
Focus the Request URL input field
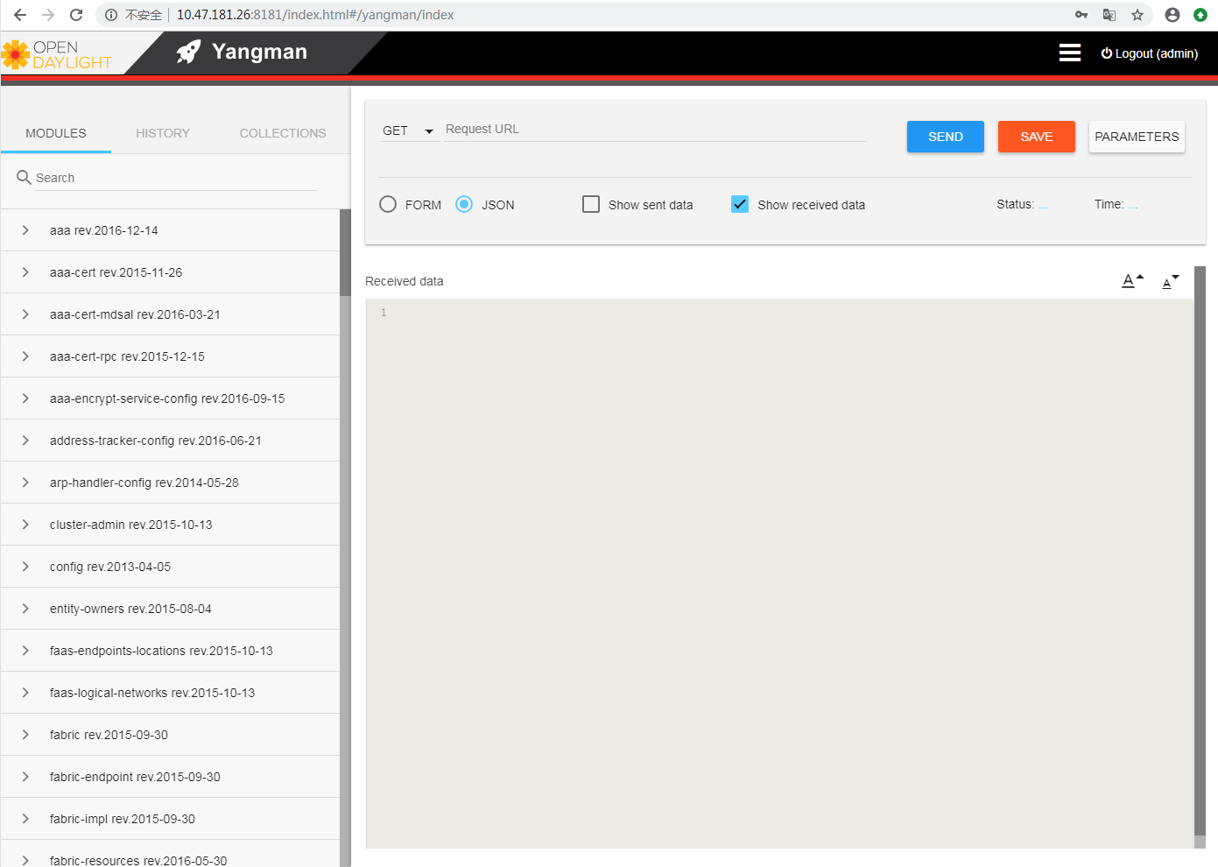point(655,130)
